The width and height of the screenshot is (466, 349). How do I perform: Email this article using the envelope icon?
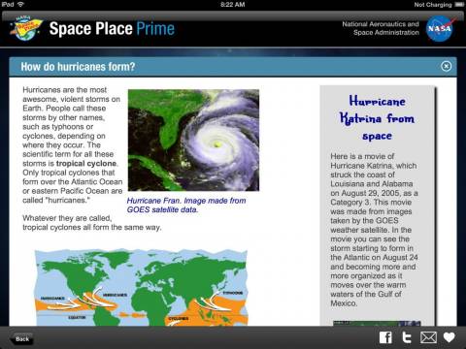click(x=428, y=337)
